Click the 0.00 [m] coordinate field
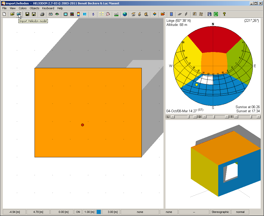This screenshot has width=264, height=216. pos(62,212)
